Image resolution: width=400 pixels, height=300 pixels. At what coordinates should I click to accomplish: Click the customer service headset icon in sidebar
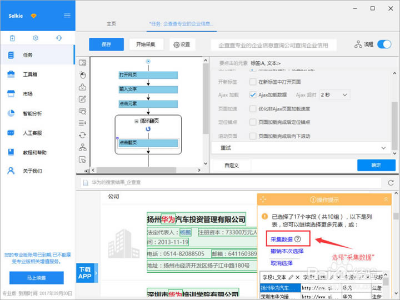[58, 38]
